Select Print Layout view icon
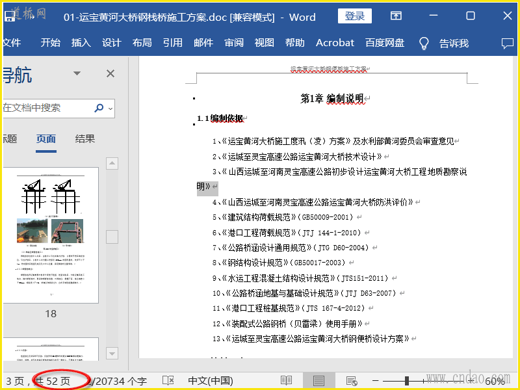The width and height of the screenshot is (520, 390). click(x=318, y=380)
